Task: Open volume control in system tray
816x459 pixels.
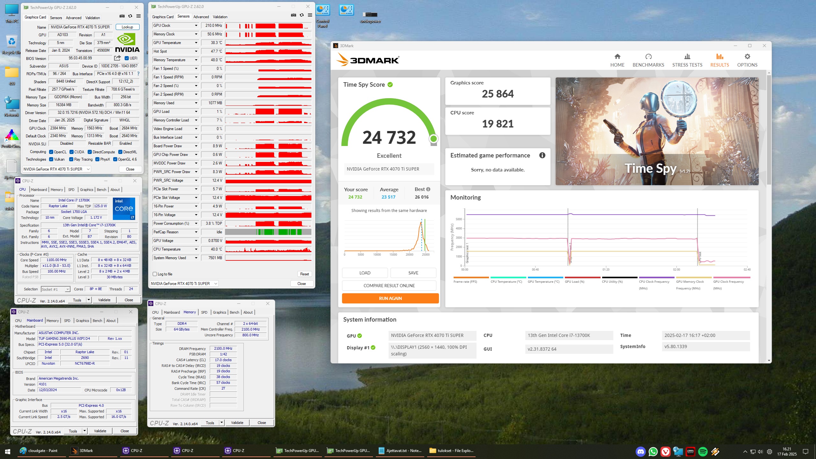Action: tap(760, 451)
